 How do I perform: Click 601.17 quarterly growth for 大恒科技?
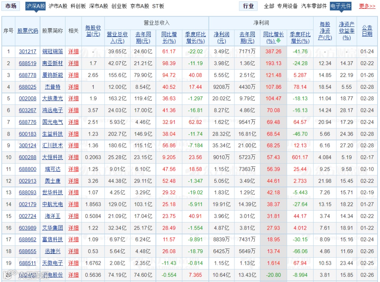coord(300,157)
